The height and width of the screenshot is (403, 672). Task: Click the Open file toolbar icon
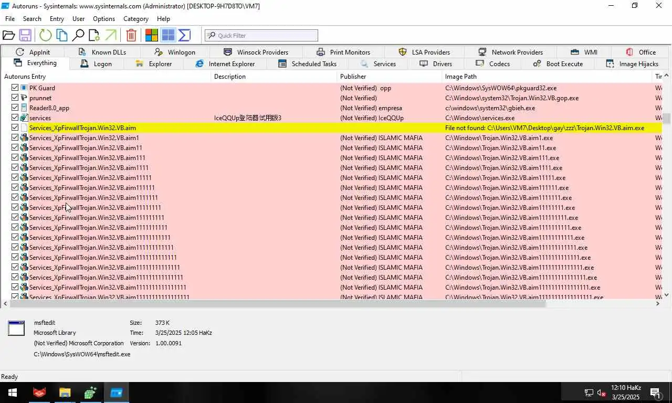8,35
